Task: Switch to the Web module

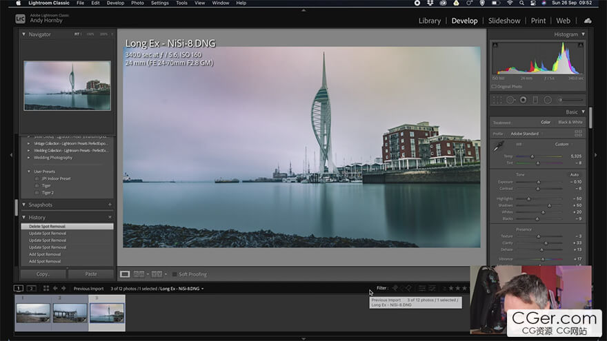Action: point(563,21)
